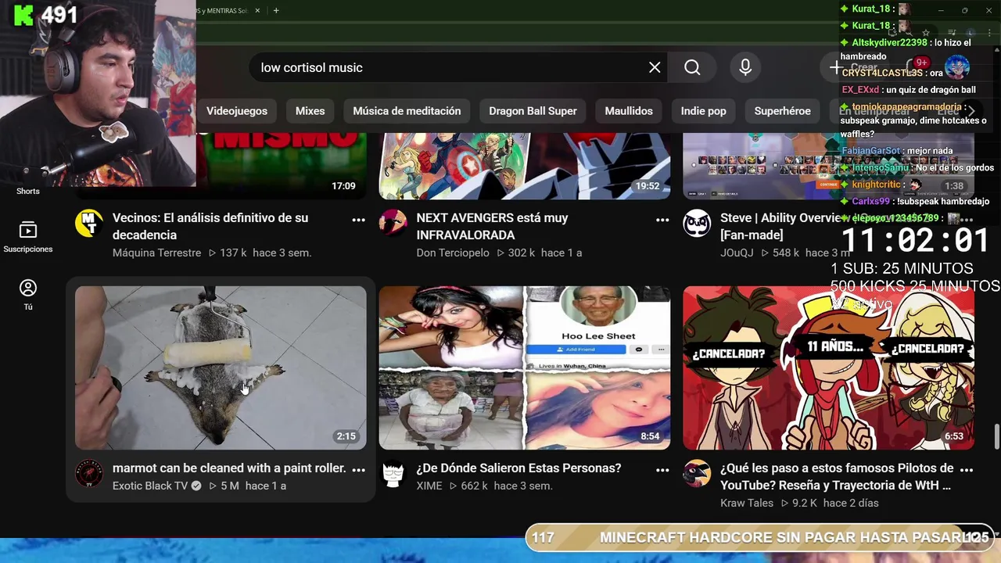Open the ¿CANCELADA? cartoon video thumbnail

[829, 368]
